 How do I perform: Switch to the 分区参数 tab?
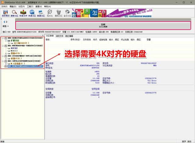(50, 36)
